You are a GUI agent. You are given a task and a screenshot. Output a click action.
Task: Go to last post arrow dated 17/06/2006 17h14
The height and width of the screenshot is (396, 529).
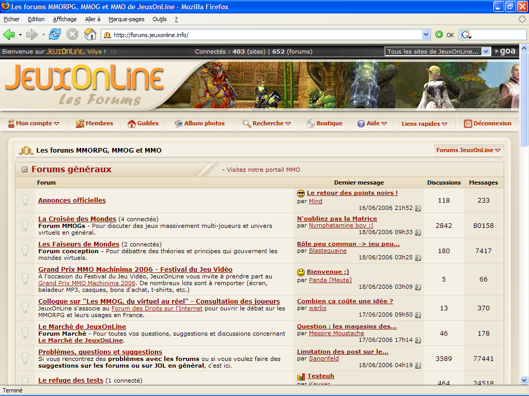pos(418,340)
